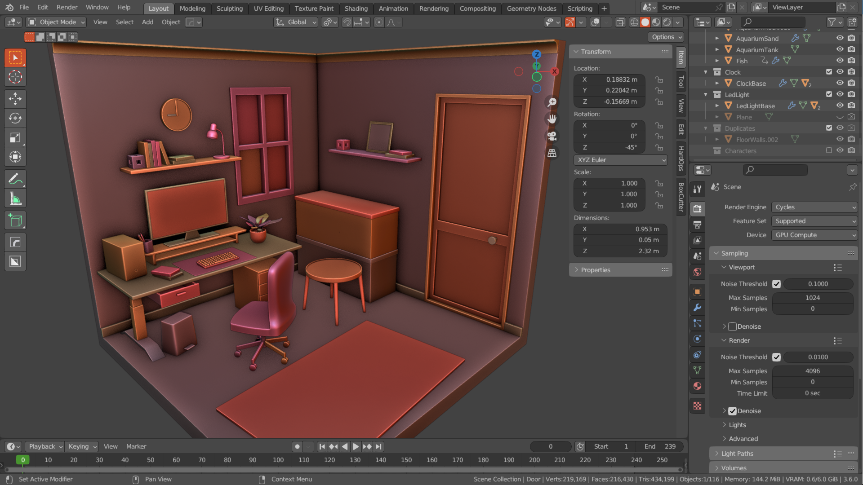Viewport: 863px width, 485px height.
Task: Open the Render menu in menu bar
Action: click(x=67, y=8)
